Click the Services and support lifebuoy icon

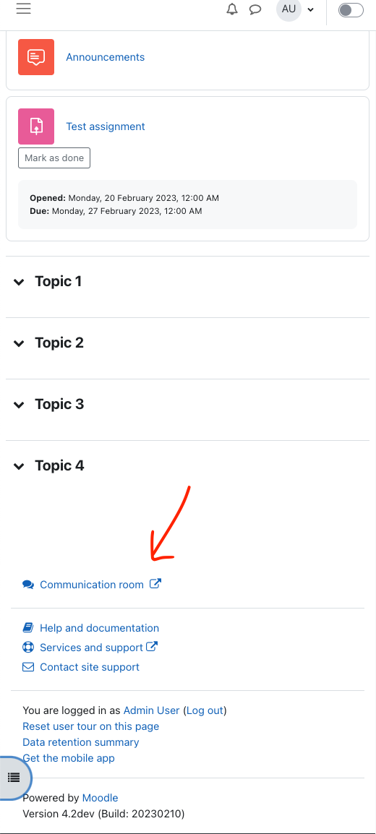pos(28,648)
